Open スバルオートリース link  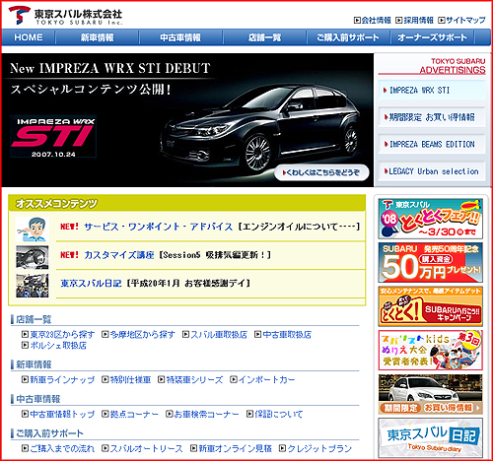click(142, 448)
